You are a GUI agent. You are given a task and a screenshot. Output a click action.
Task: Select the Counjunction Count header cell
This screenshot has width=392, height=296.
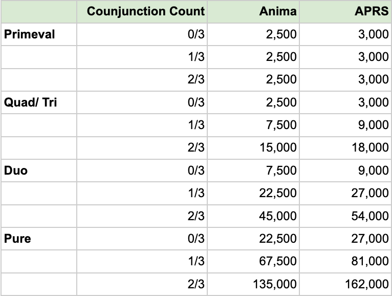(x=142, y=12)
